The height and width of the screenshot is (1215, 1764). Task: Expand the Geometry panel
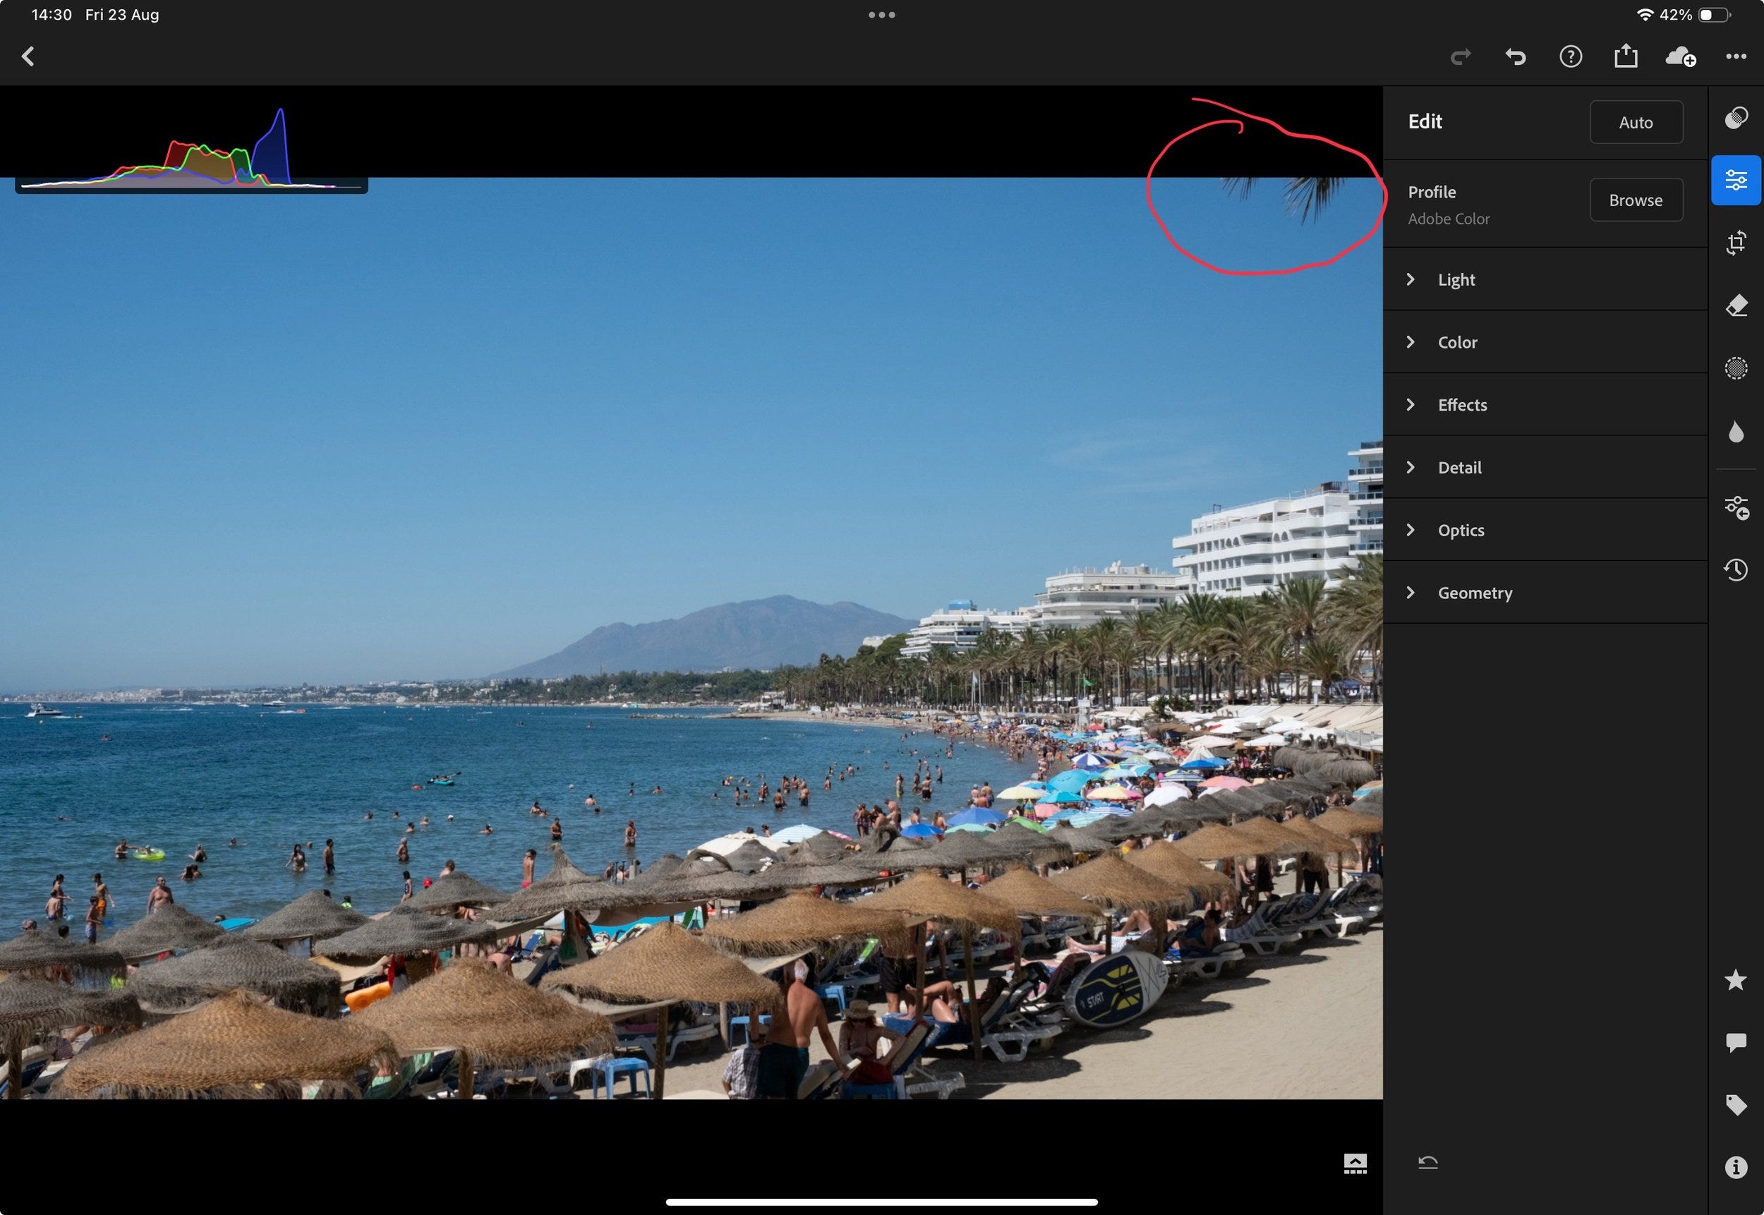1474,593
